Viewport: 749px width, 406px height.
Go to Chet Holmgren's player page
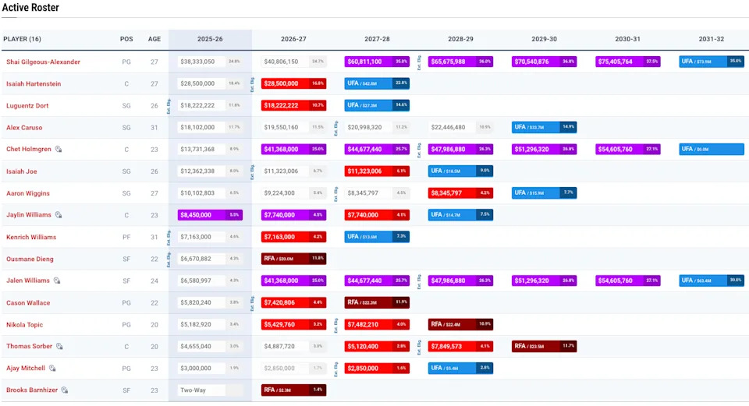(x=29, y=150)
